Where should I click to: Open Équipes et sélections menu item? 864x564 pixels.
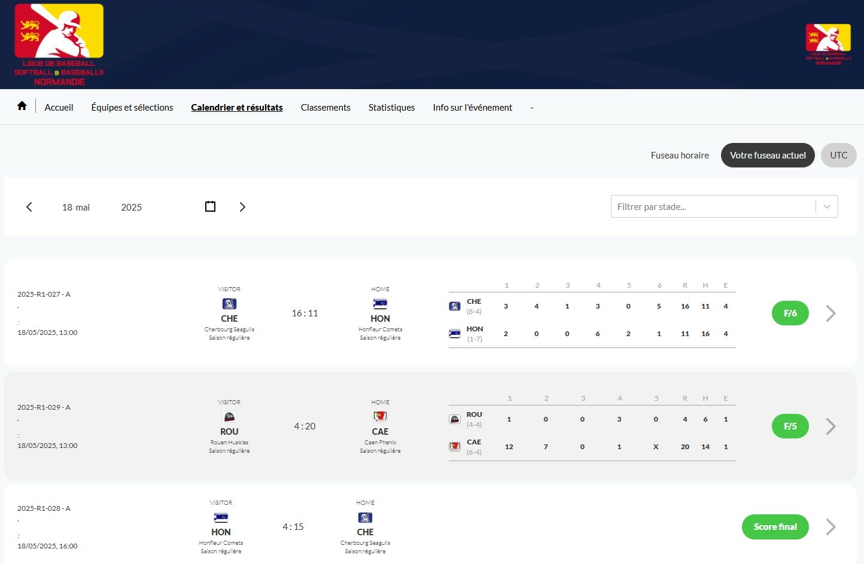pos(132,108)
